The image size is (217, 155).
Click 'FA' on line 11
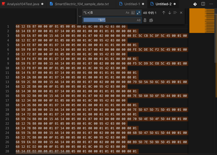(x=29, y=73)
